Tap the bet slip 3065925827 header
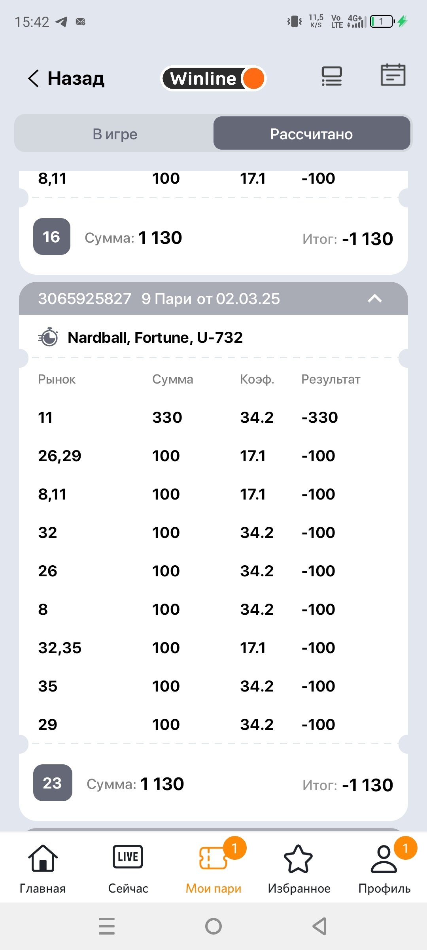This screenshot has width=427, height=950. coord(158,299)
